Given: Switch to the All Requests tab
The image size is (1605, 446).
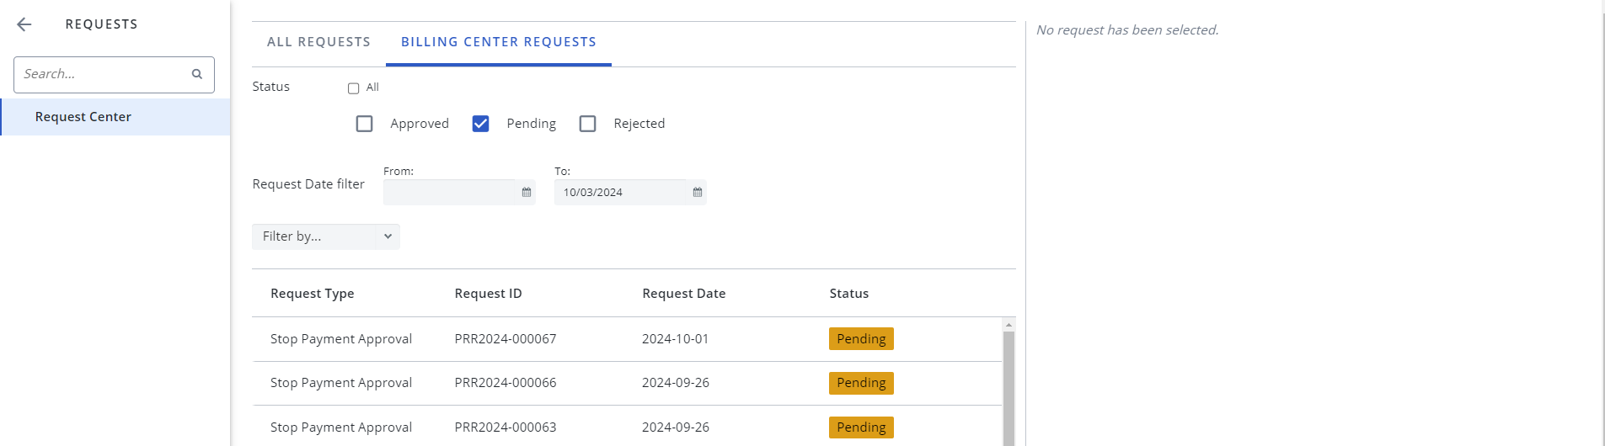Looking at the screenshot, I should click(x=318, y=42).
